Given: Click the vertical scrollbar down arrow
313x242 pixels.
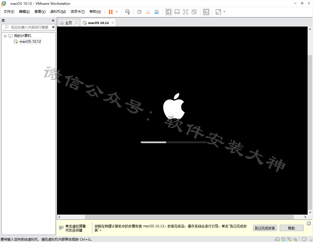Looking at the screenshot, I should 310,212.
